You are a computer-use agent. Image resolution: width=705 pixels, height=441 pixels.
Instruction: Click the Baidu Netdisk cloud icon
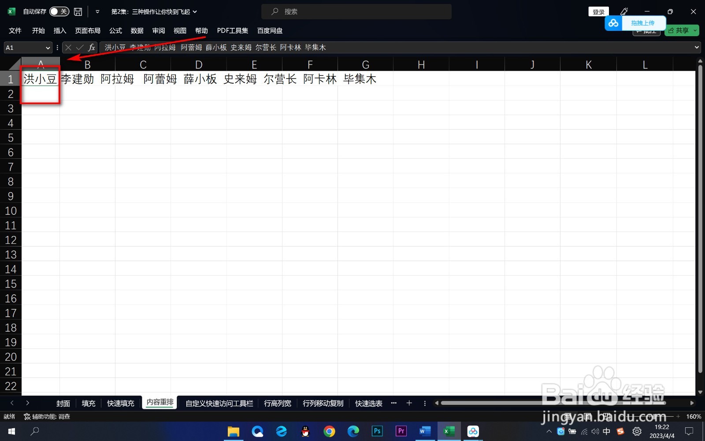(613, 23)
